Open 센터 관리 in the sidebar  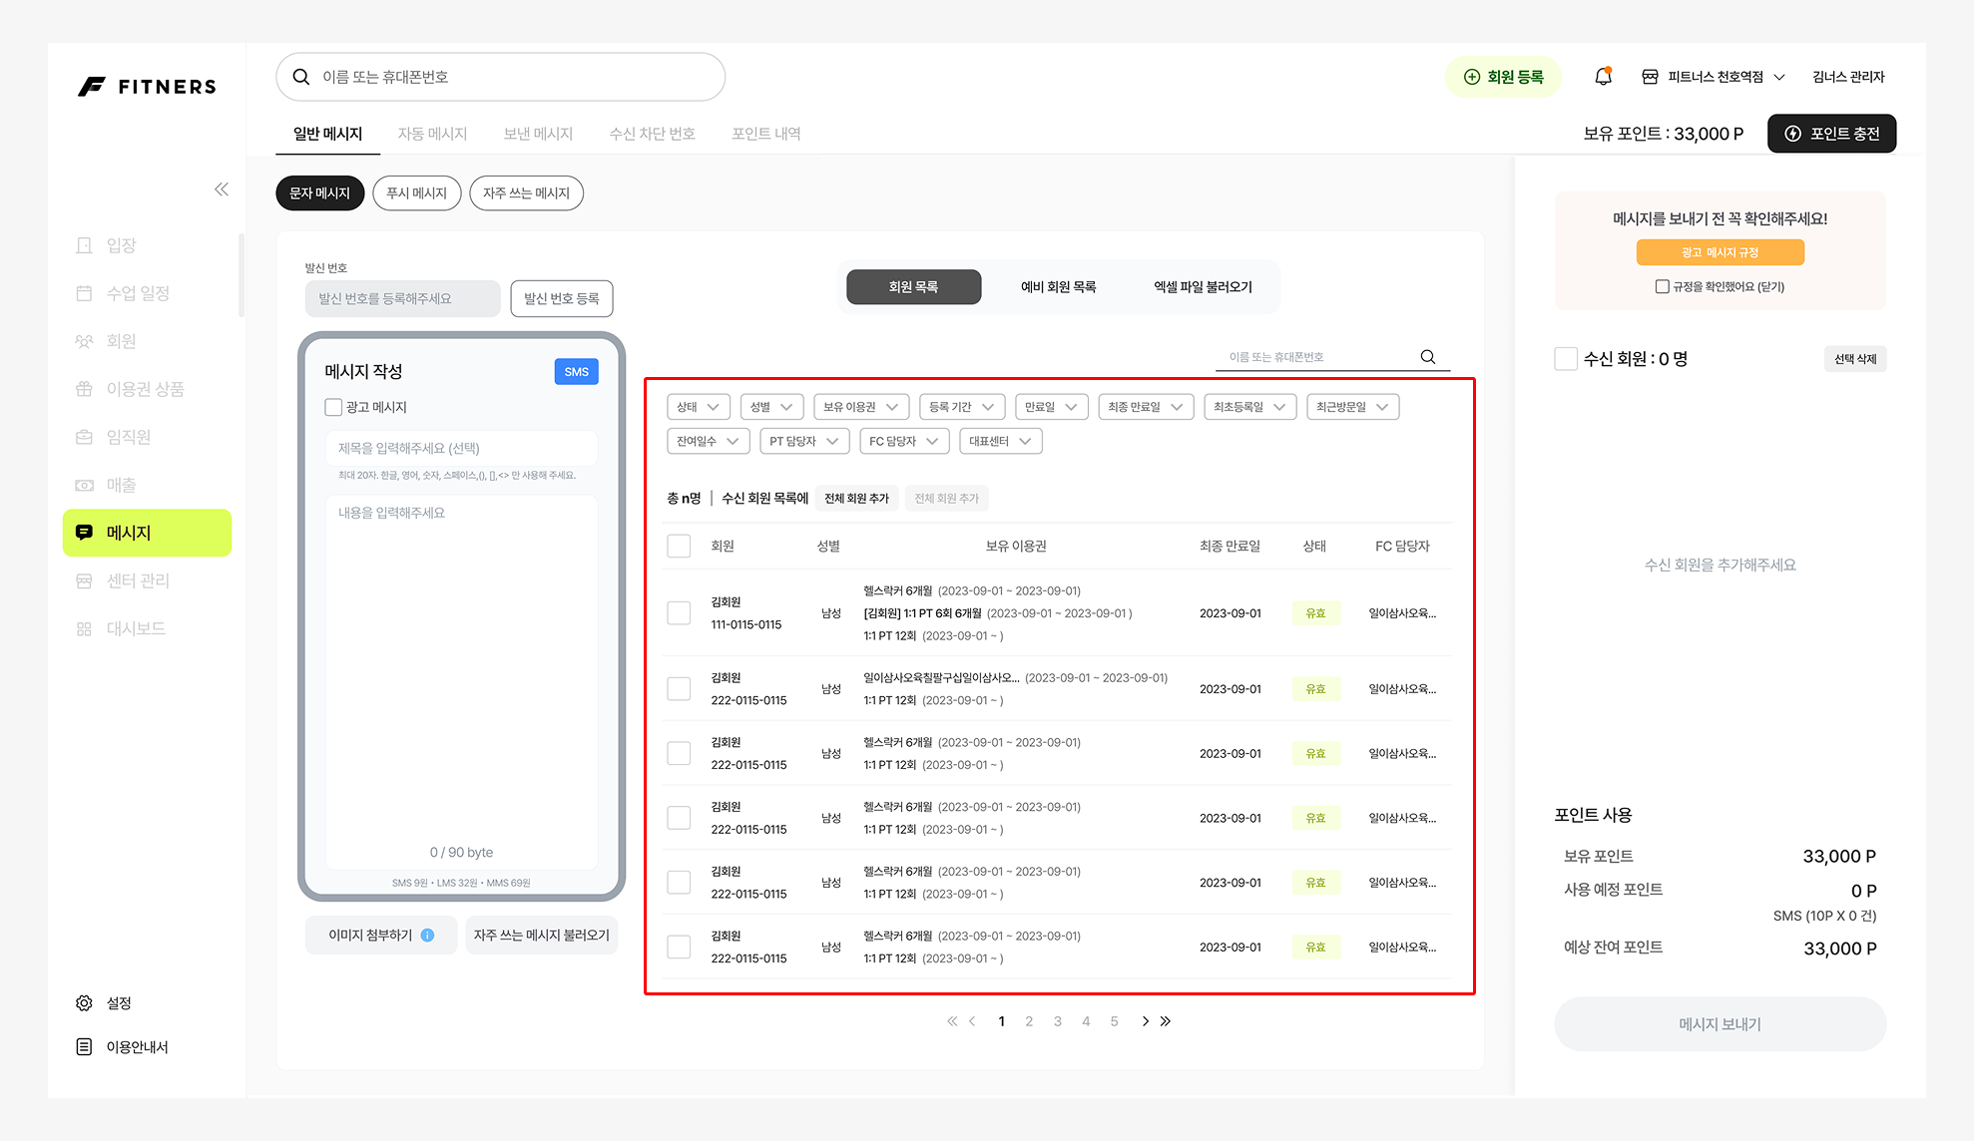coord(148,580)
